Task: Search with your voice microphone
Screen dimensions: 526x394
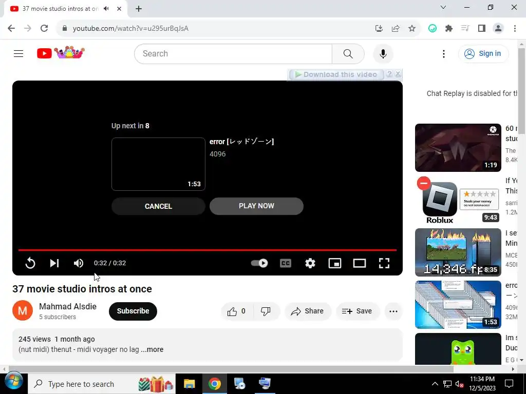Action: tap(383, 53)
